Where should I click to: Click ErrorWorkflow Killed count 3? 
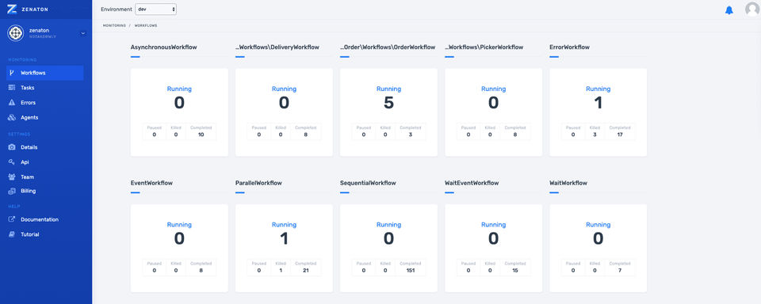coord(595,135)
